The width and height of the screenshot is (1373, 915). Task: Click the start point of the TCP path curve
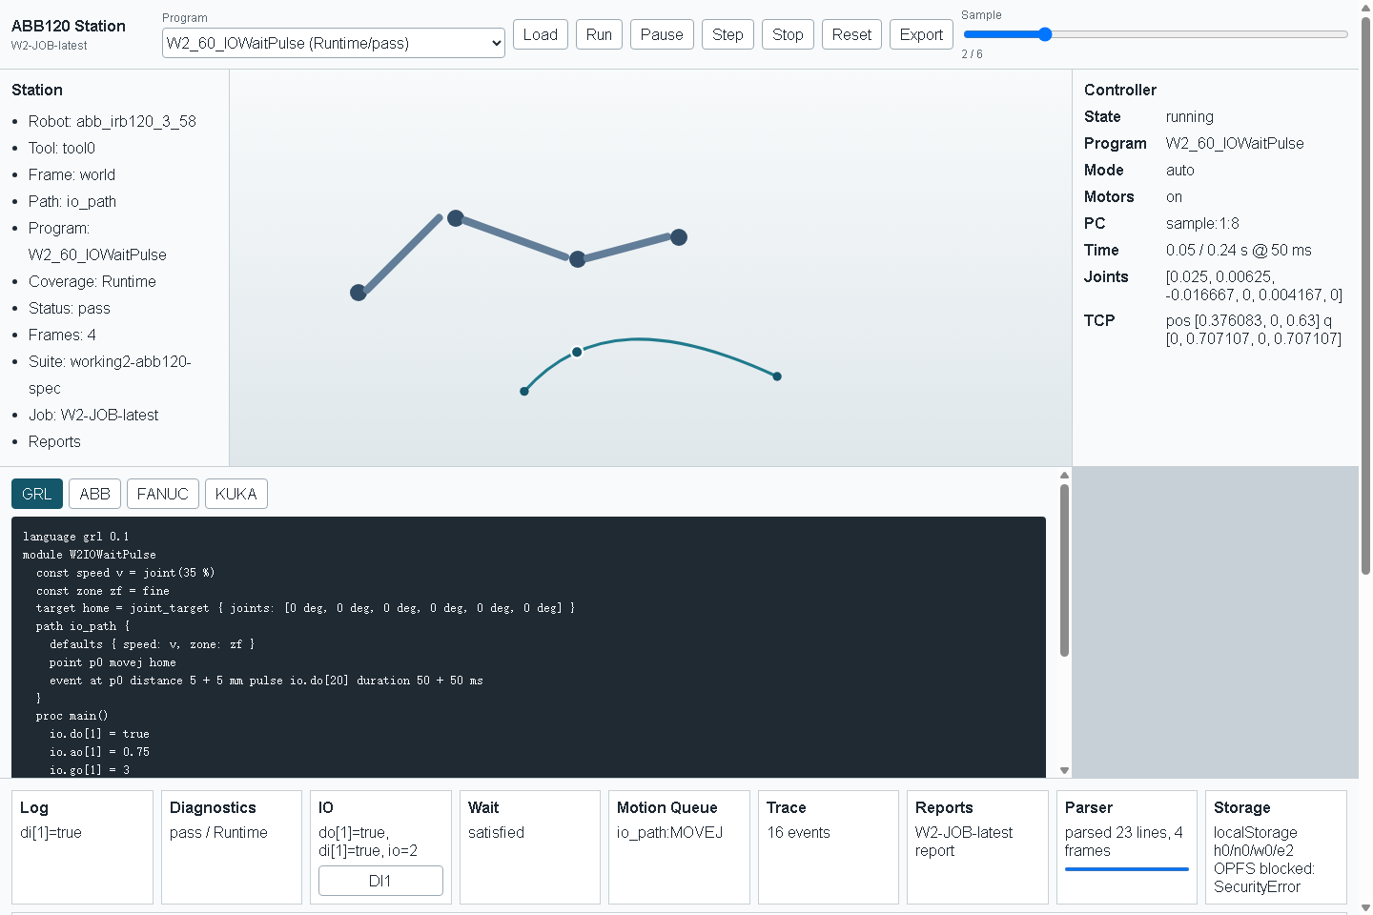524,391
